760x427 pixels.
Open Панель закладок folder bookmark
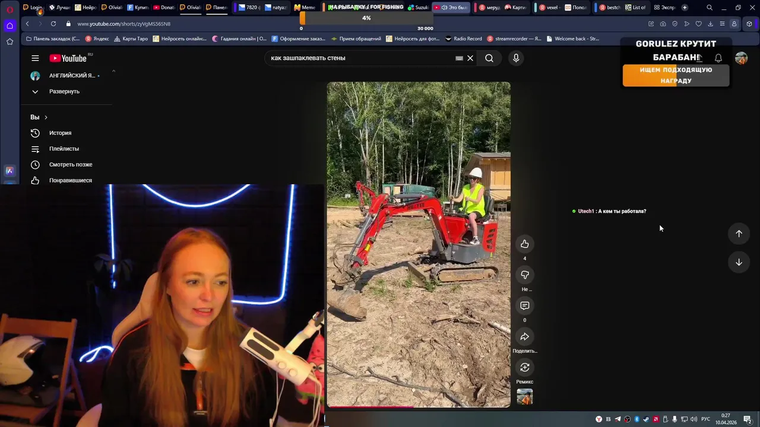(53, 39)
